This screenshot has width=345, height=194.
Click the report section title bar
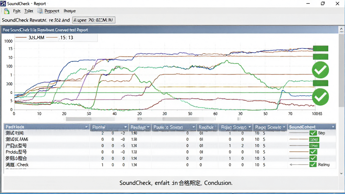(x=170, y=30)
